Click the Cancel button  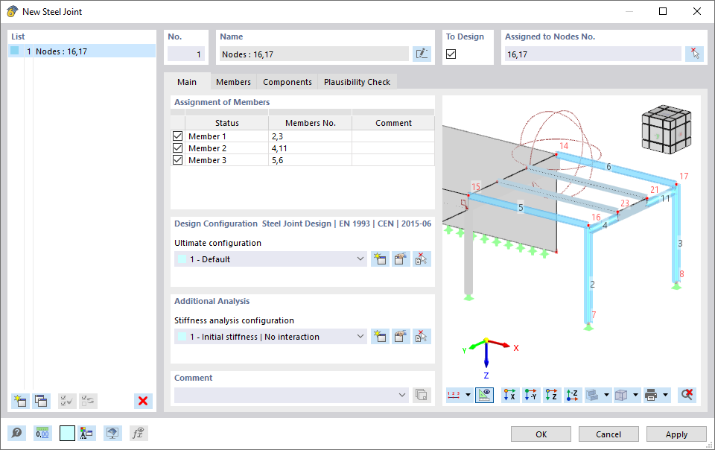[608, 434]
